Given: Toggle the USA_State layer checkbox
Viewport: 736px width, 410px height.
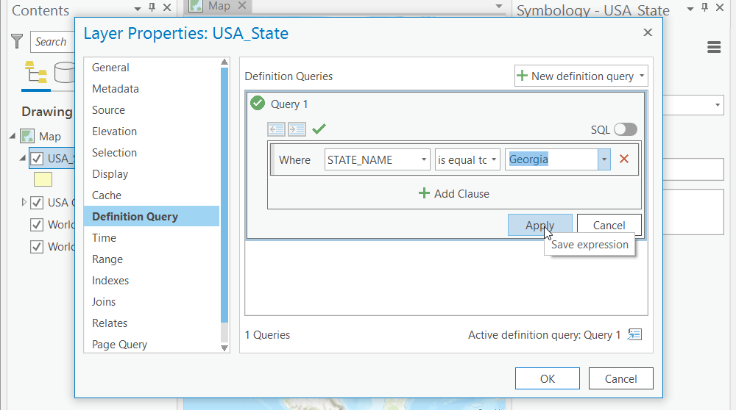Looking at the screenshot, I should click(37, 159).
